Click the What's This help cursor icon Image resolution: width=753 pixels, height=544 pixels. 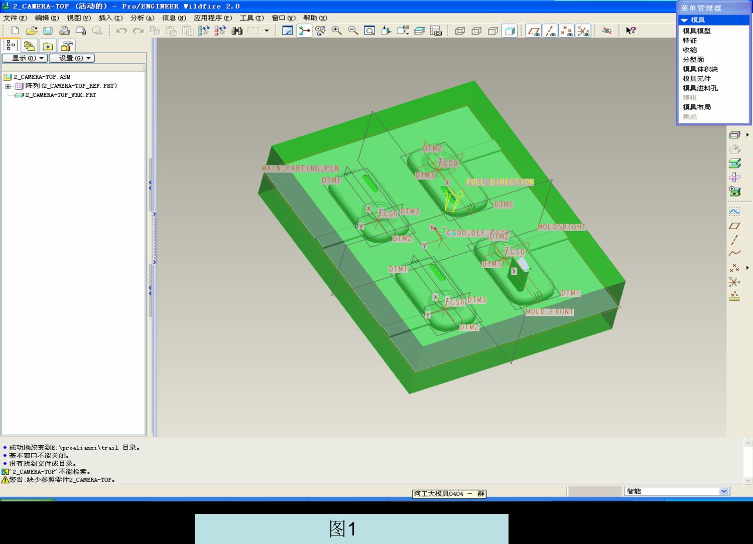coord(631,31)
